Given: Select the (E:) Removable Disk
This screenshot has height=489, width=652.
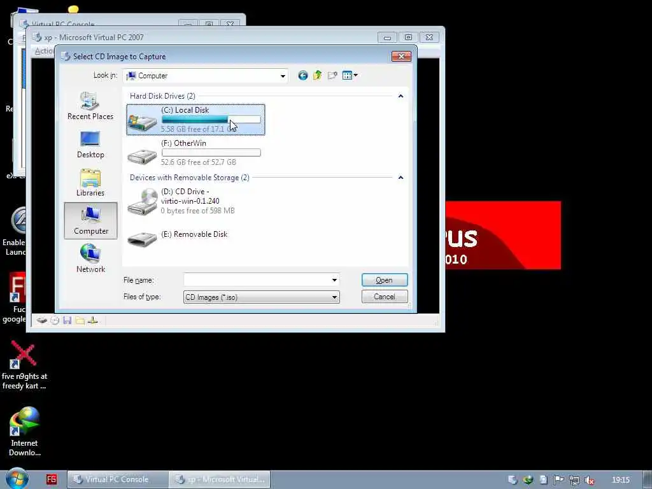Looking at the screenshot, I should click(195, 238).
